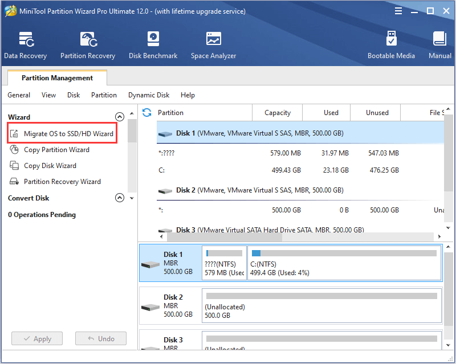Screen dimensions: 456x364
Task: Click the Apply button
Action: click(x=37, y=338)
